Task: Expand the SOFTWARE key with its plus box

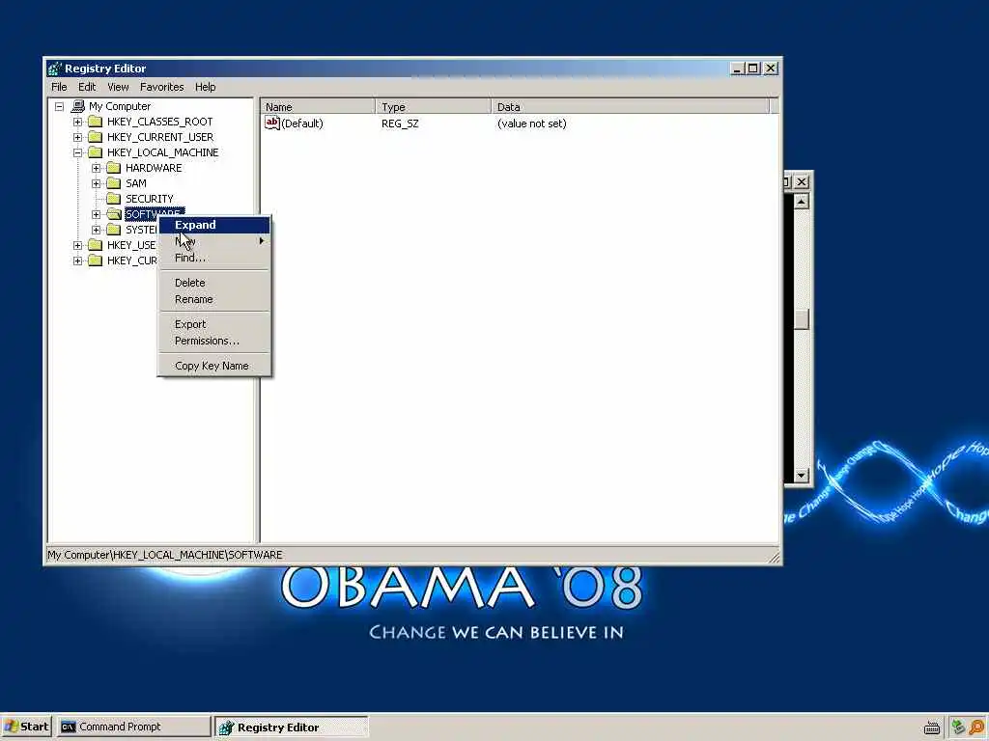Action: (96, 214)
